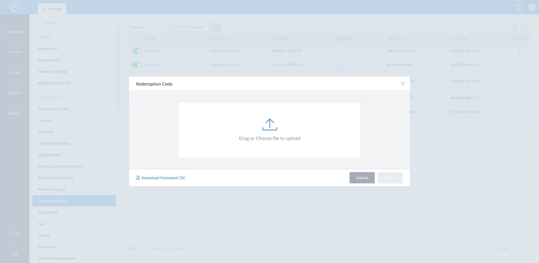
Task: Click the notification bell icon
Action: coord(518,8)
